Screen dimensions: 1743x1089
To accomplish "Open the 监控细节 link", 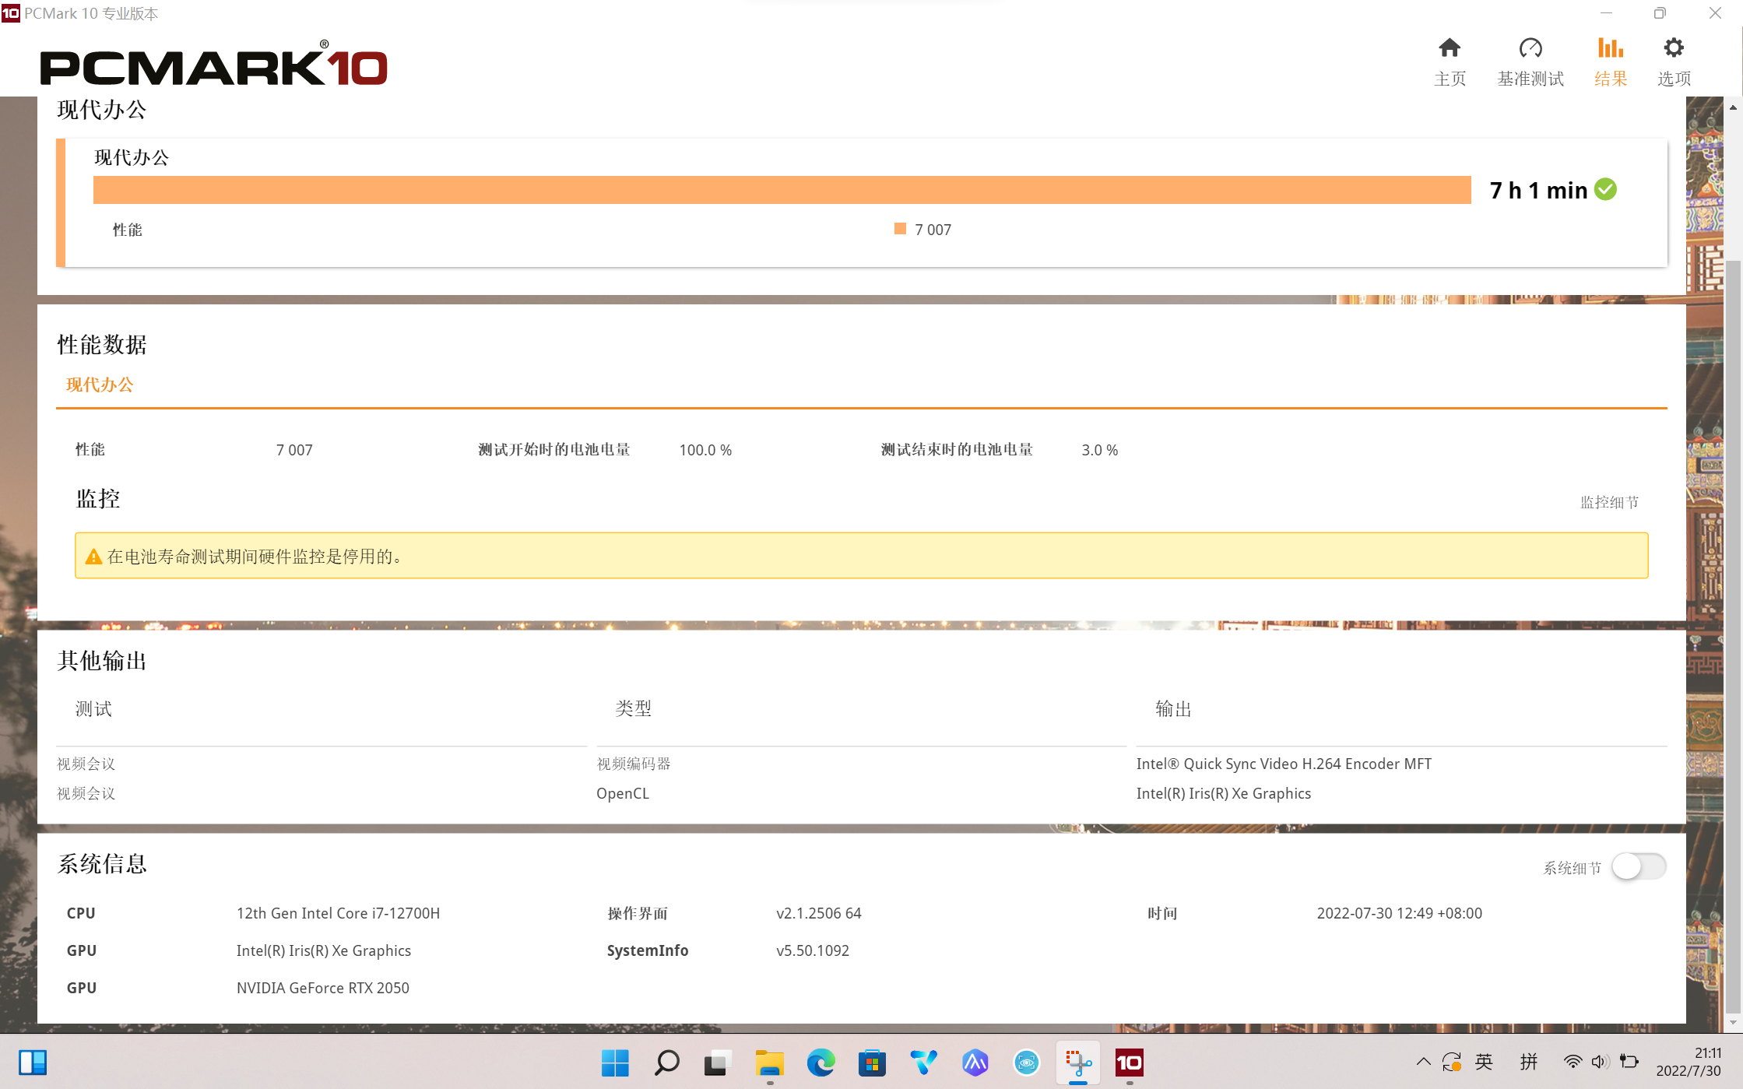I will click(1609, 503).
